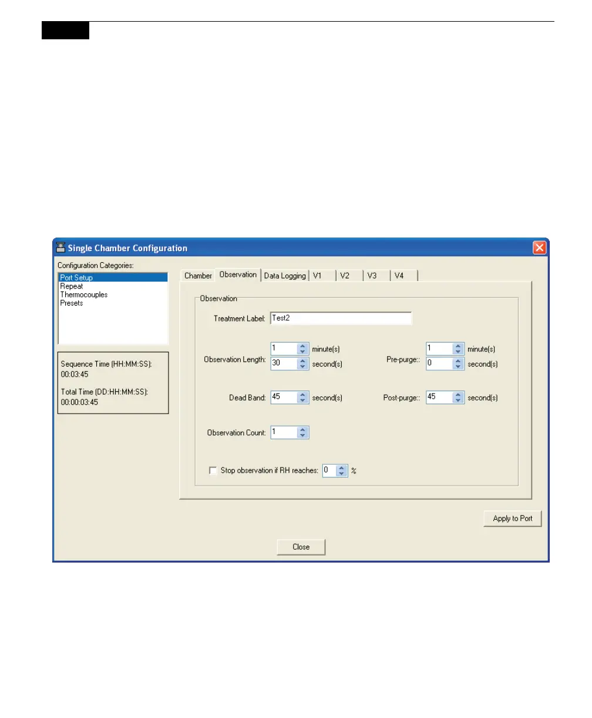This screenshot has width=592, height=718.
Task: Increase Pre-purge minutes
Action: [458, 346]
